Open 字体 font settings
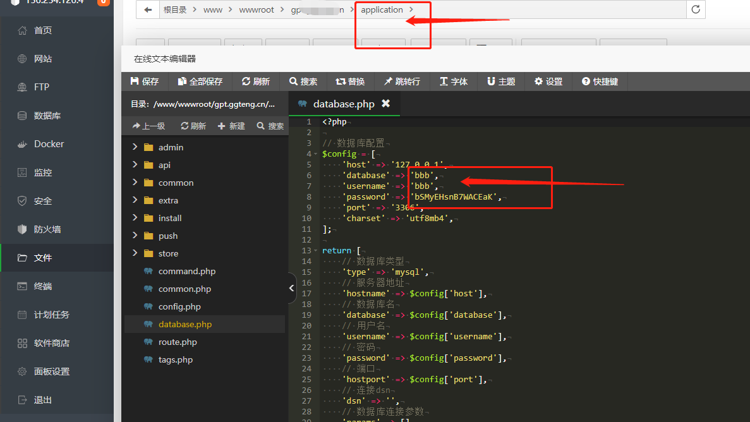 click(454, 81)
